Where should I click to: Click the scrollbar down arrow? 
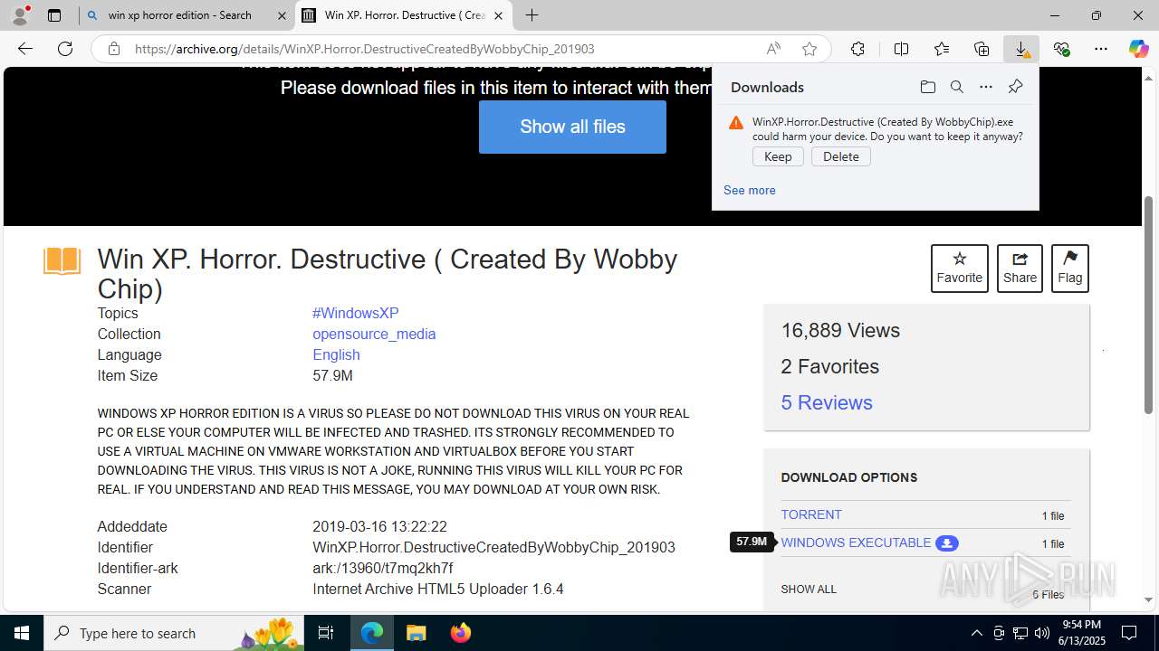tap(1149, 599)
